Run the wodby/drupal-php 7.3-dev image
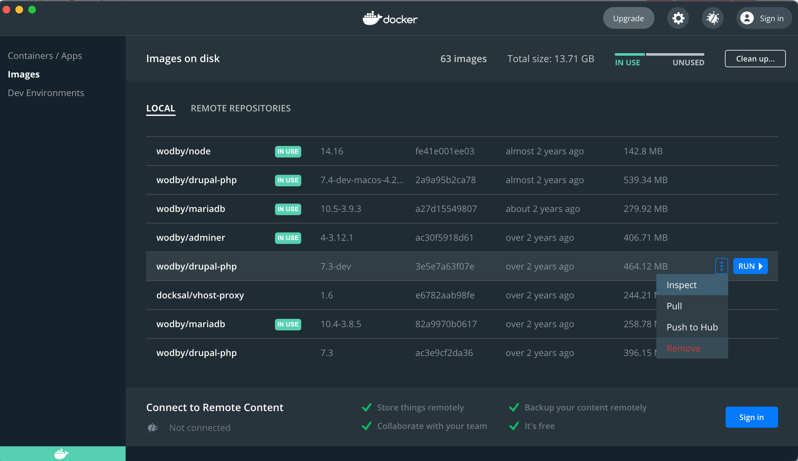 (750, 266)
